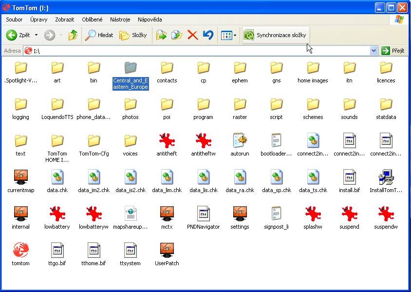Select the data.chk file
Viewport: 411px width, 292px height.
(x=57, y=181)
